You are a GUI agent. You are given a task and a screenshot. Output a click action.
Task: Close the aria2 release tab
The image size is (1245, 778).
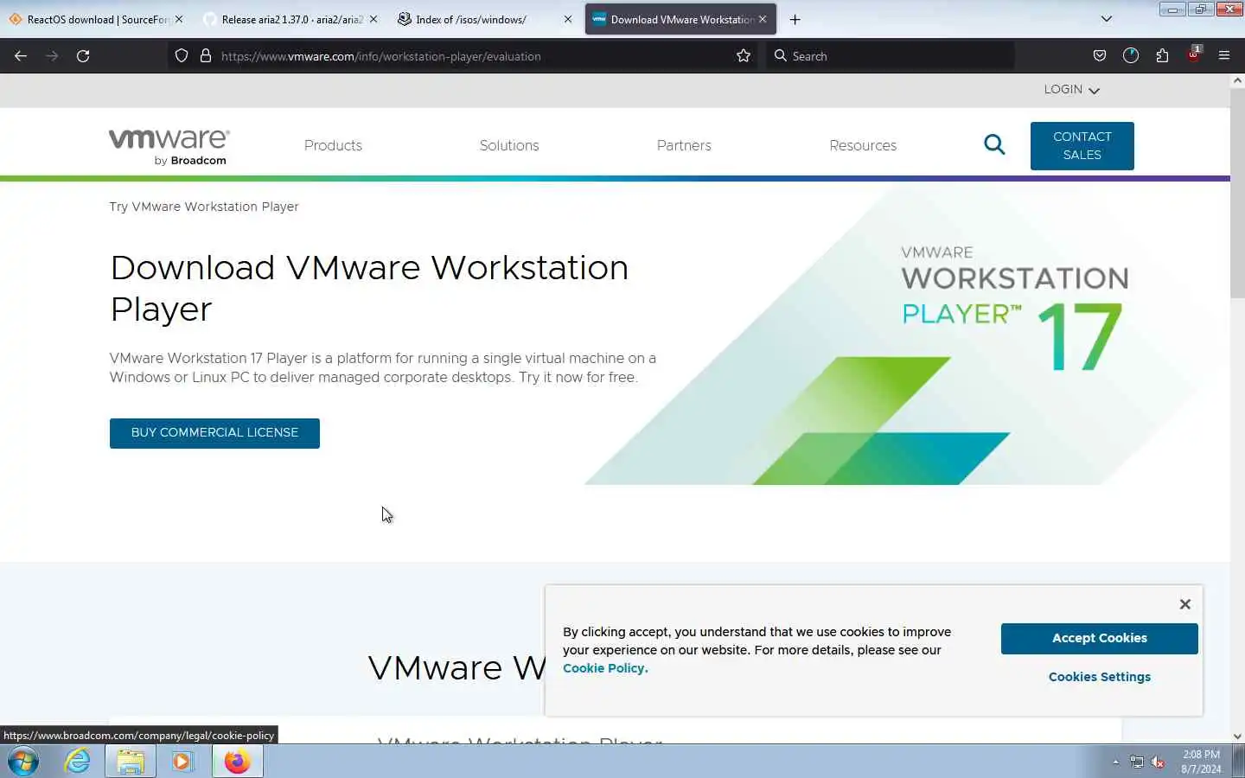pyautogui.click(x=373, y=19)
